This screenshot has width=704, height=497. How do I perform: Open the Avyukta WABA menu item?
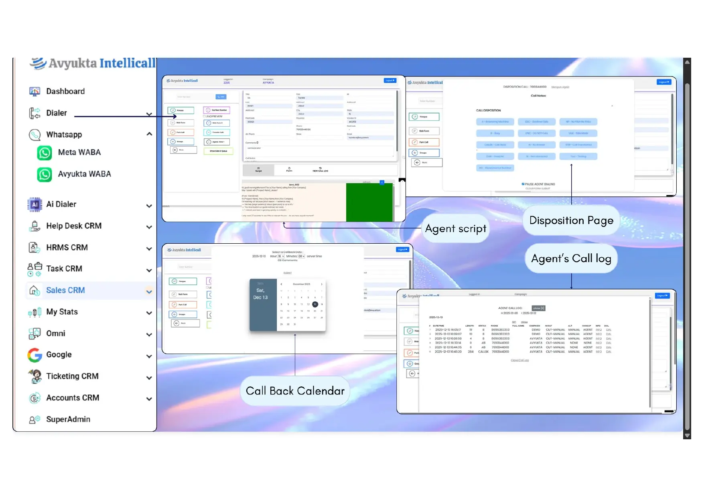(85, 174)
